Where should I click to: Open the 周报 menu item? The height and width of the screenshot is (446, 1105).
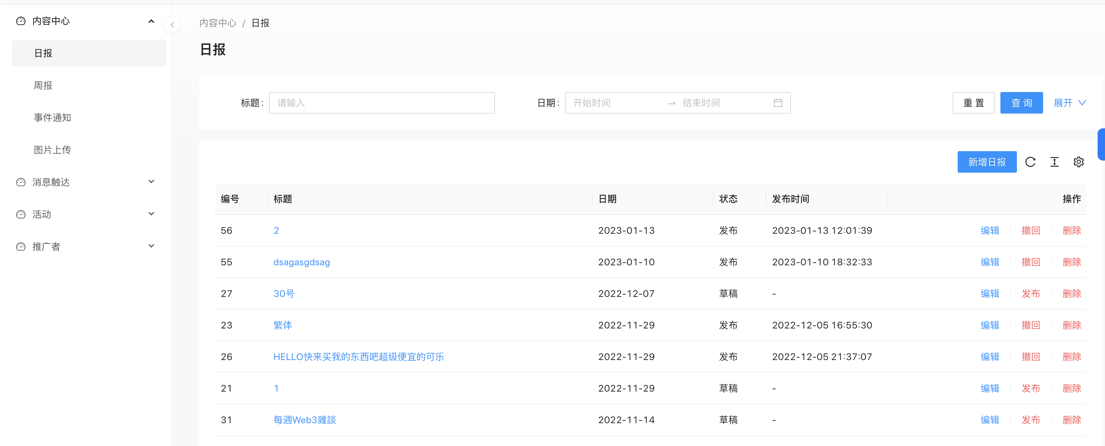[x=89, y=85]
